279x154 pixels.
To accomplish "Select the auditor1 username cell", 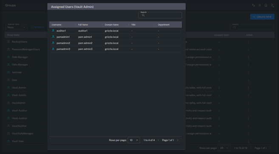I will click(x=61, y=30).
